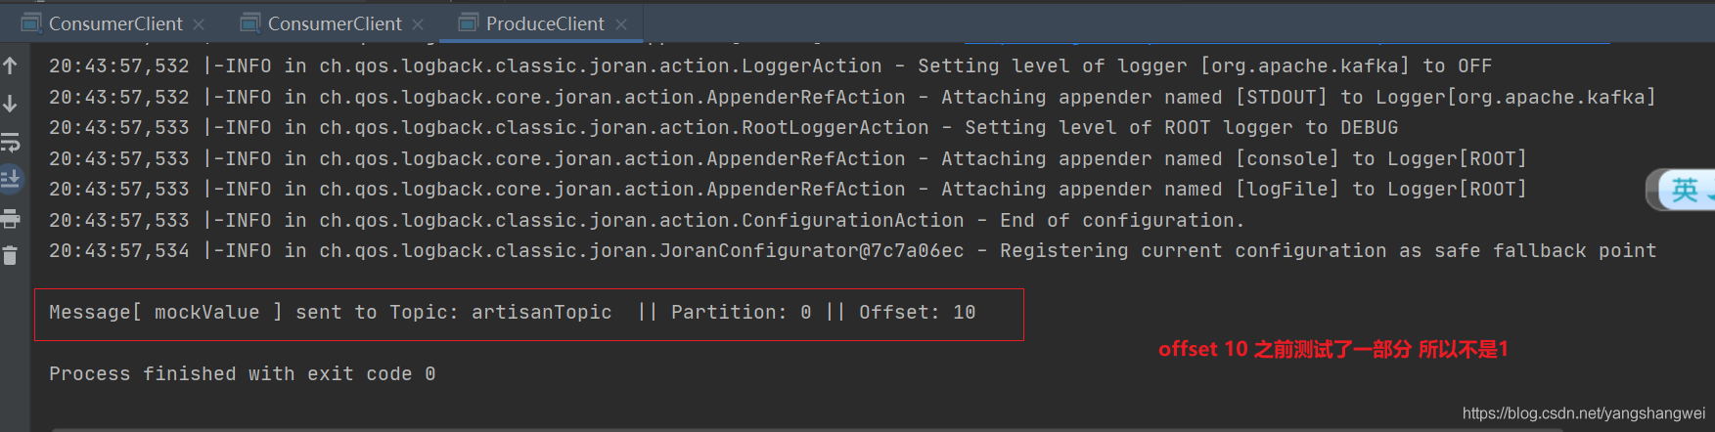Click the down arrow in console sidebar
This screenshot has height=432, width=1715.
coord(11,104)
